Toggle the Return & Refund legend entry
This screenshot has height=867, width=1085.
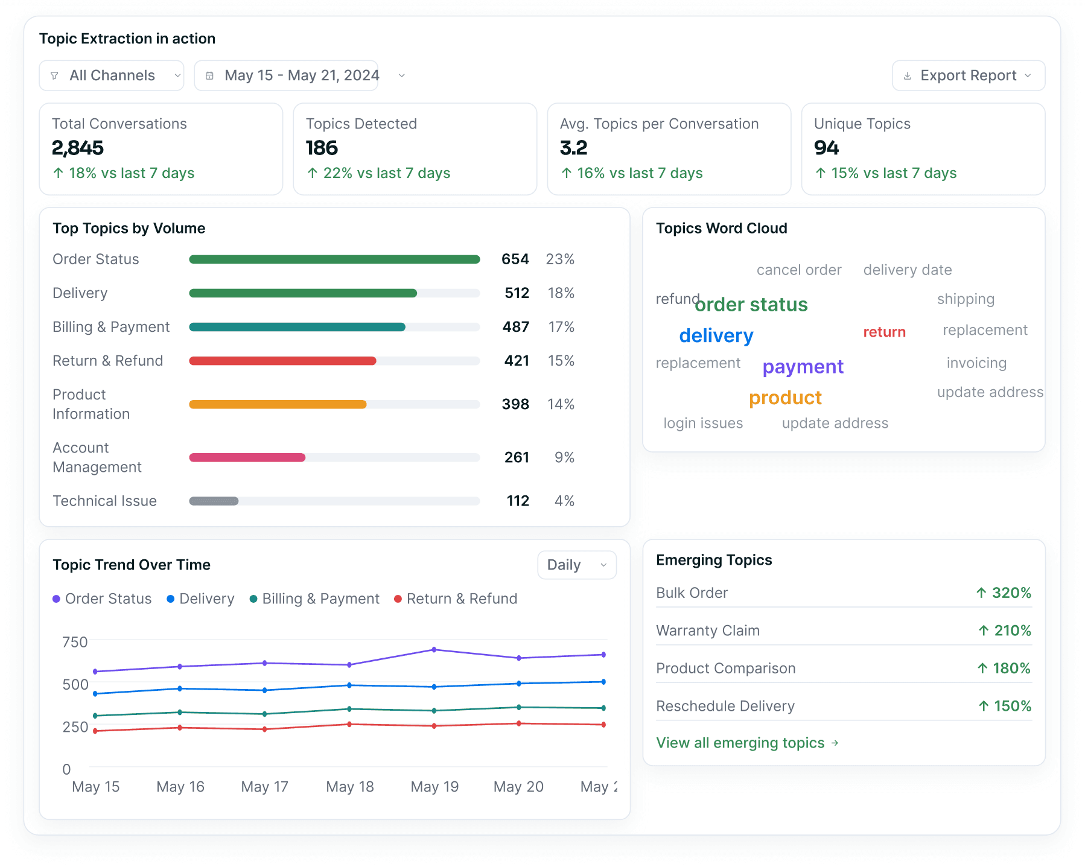[456, 599]
